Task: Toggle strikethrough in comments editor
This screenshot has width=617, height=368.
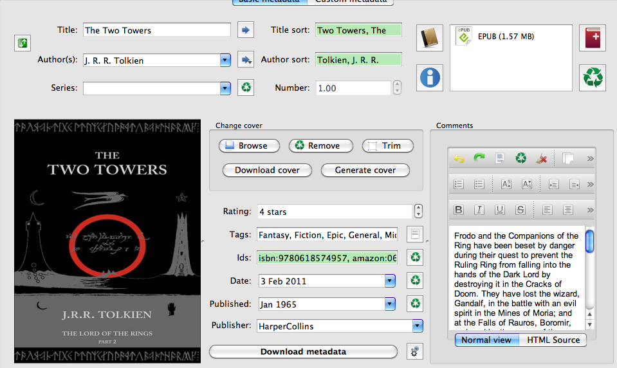Action: pyautogui.click(x=520, y=210)
